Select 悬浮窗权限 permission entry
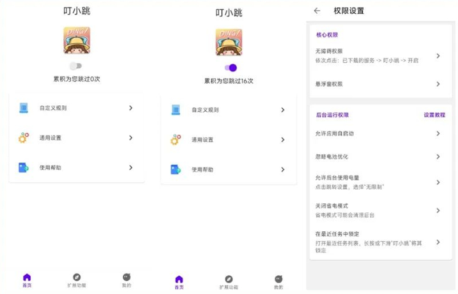The width and height of the screenshot is (458, 294). click(x=380, y=84)
